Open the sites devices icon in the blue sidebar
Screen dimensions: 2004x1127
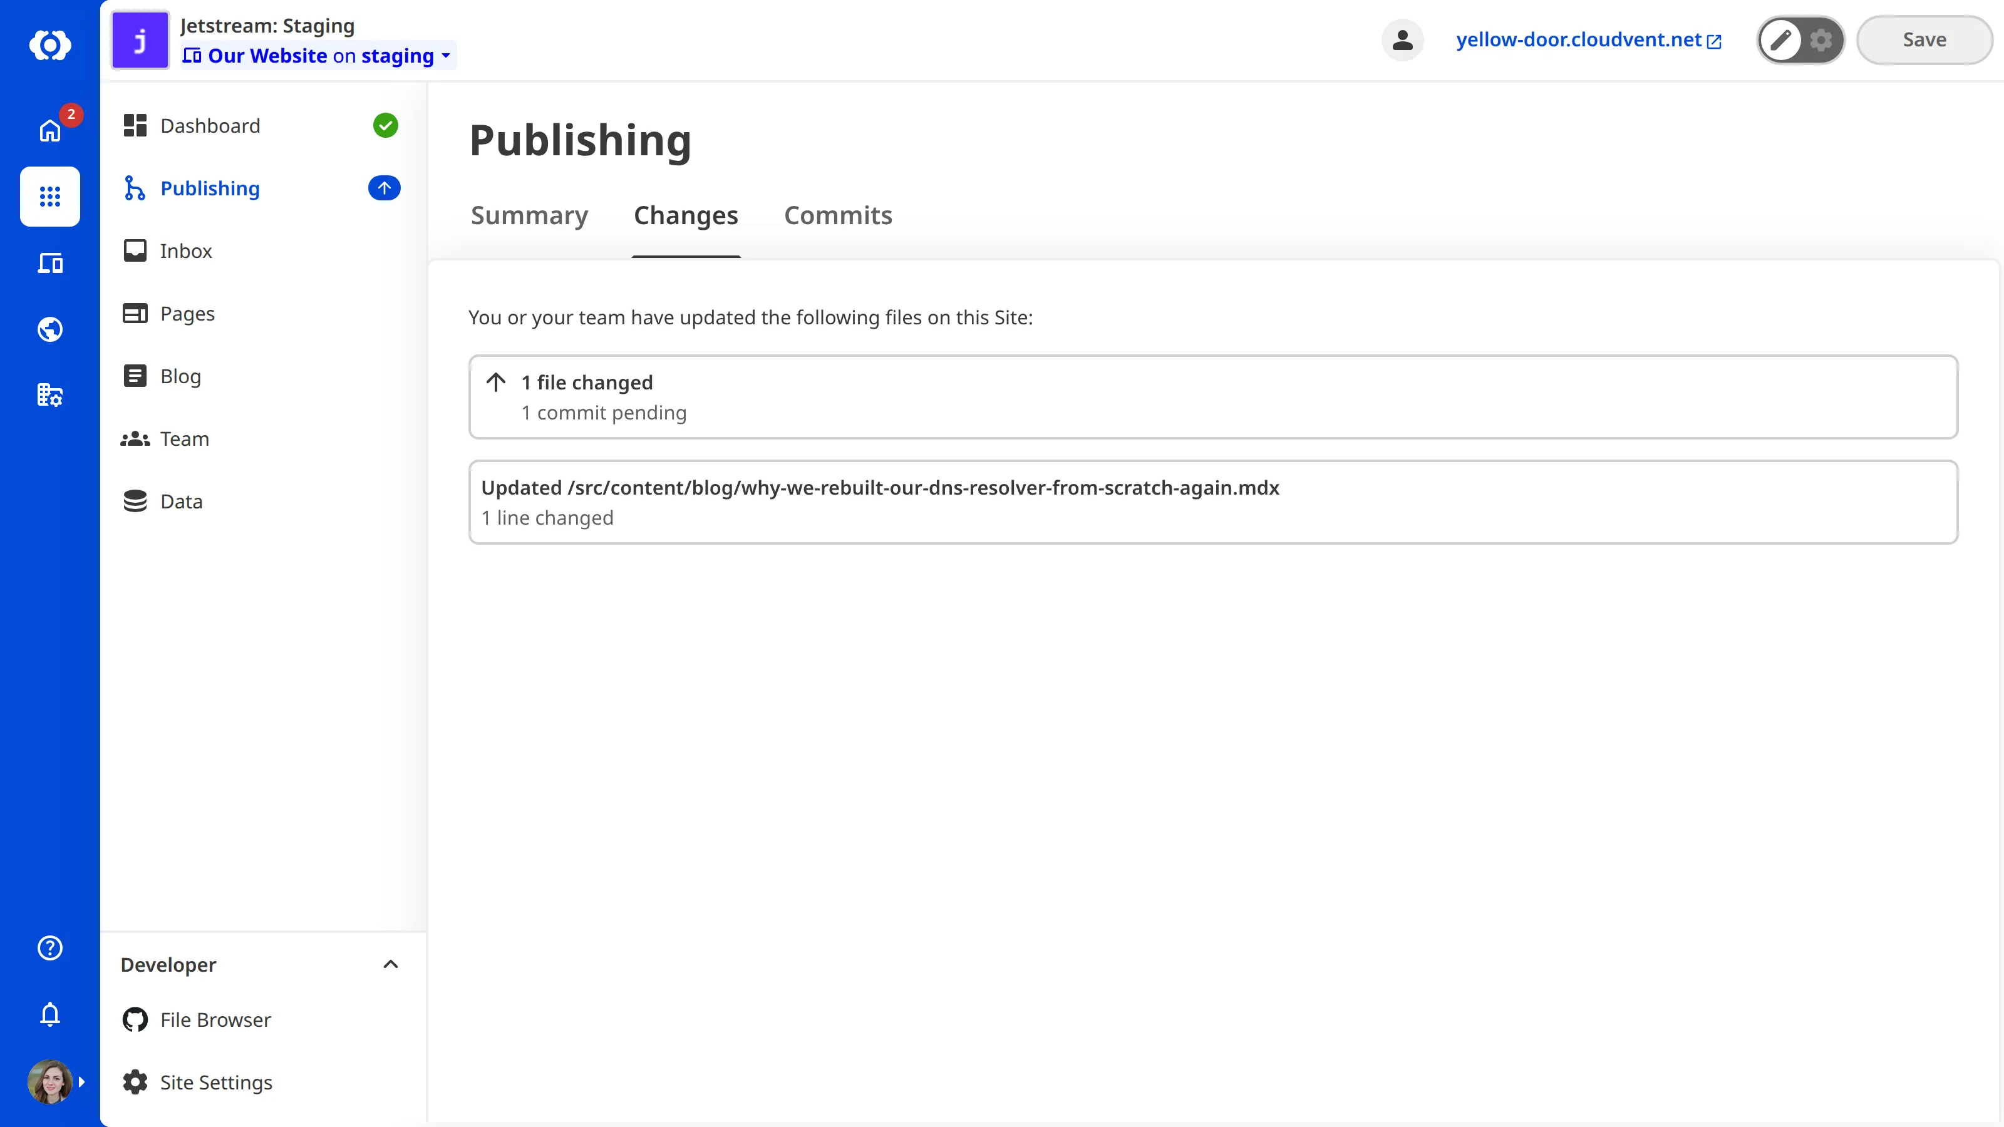(50, 263)
